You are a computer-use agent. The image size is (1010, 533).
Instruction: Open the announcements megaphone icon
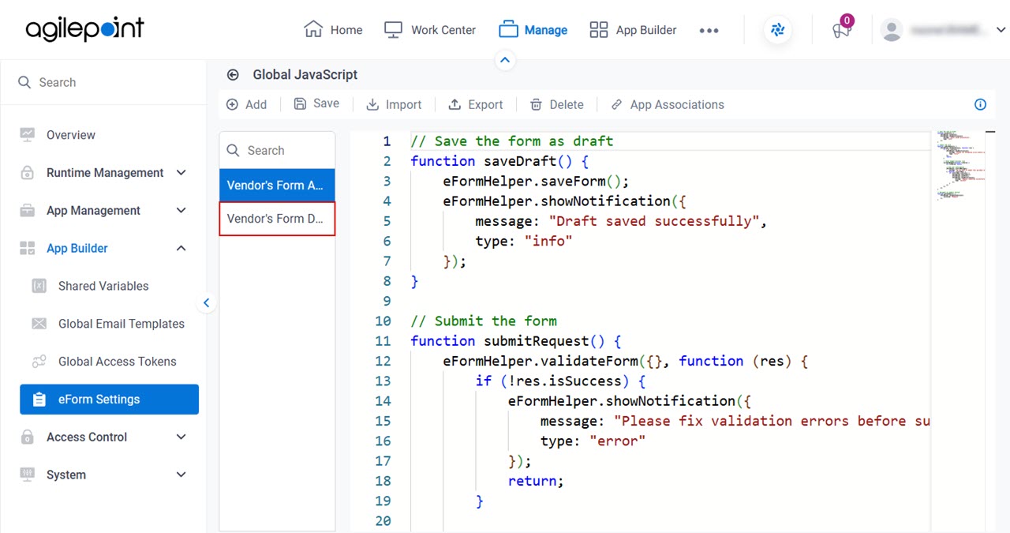841,30
